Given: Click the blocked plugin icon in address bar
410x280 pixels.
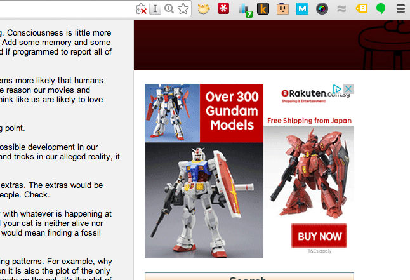Looking at the screenshot, I should point(141,9).
